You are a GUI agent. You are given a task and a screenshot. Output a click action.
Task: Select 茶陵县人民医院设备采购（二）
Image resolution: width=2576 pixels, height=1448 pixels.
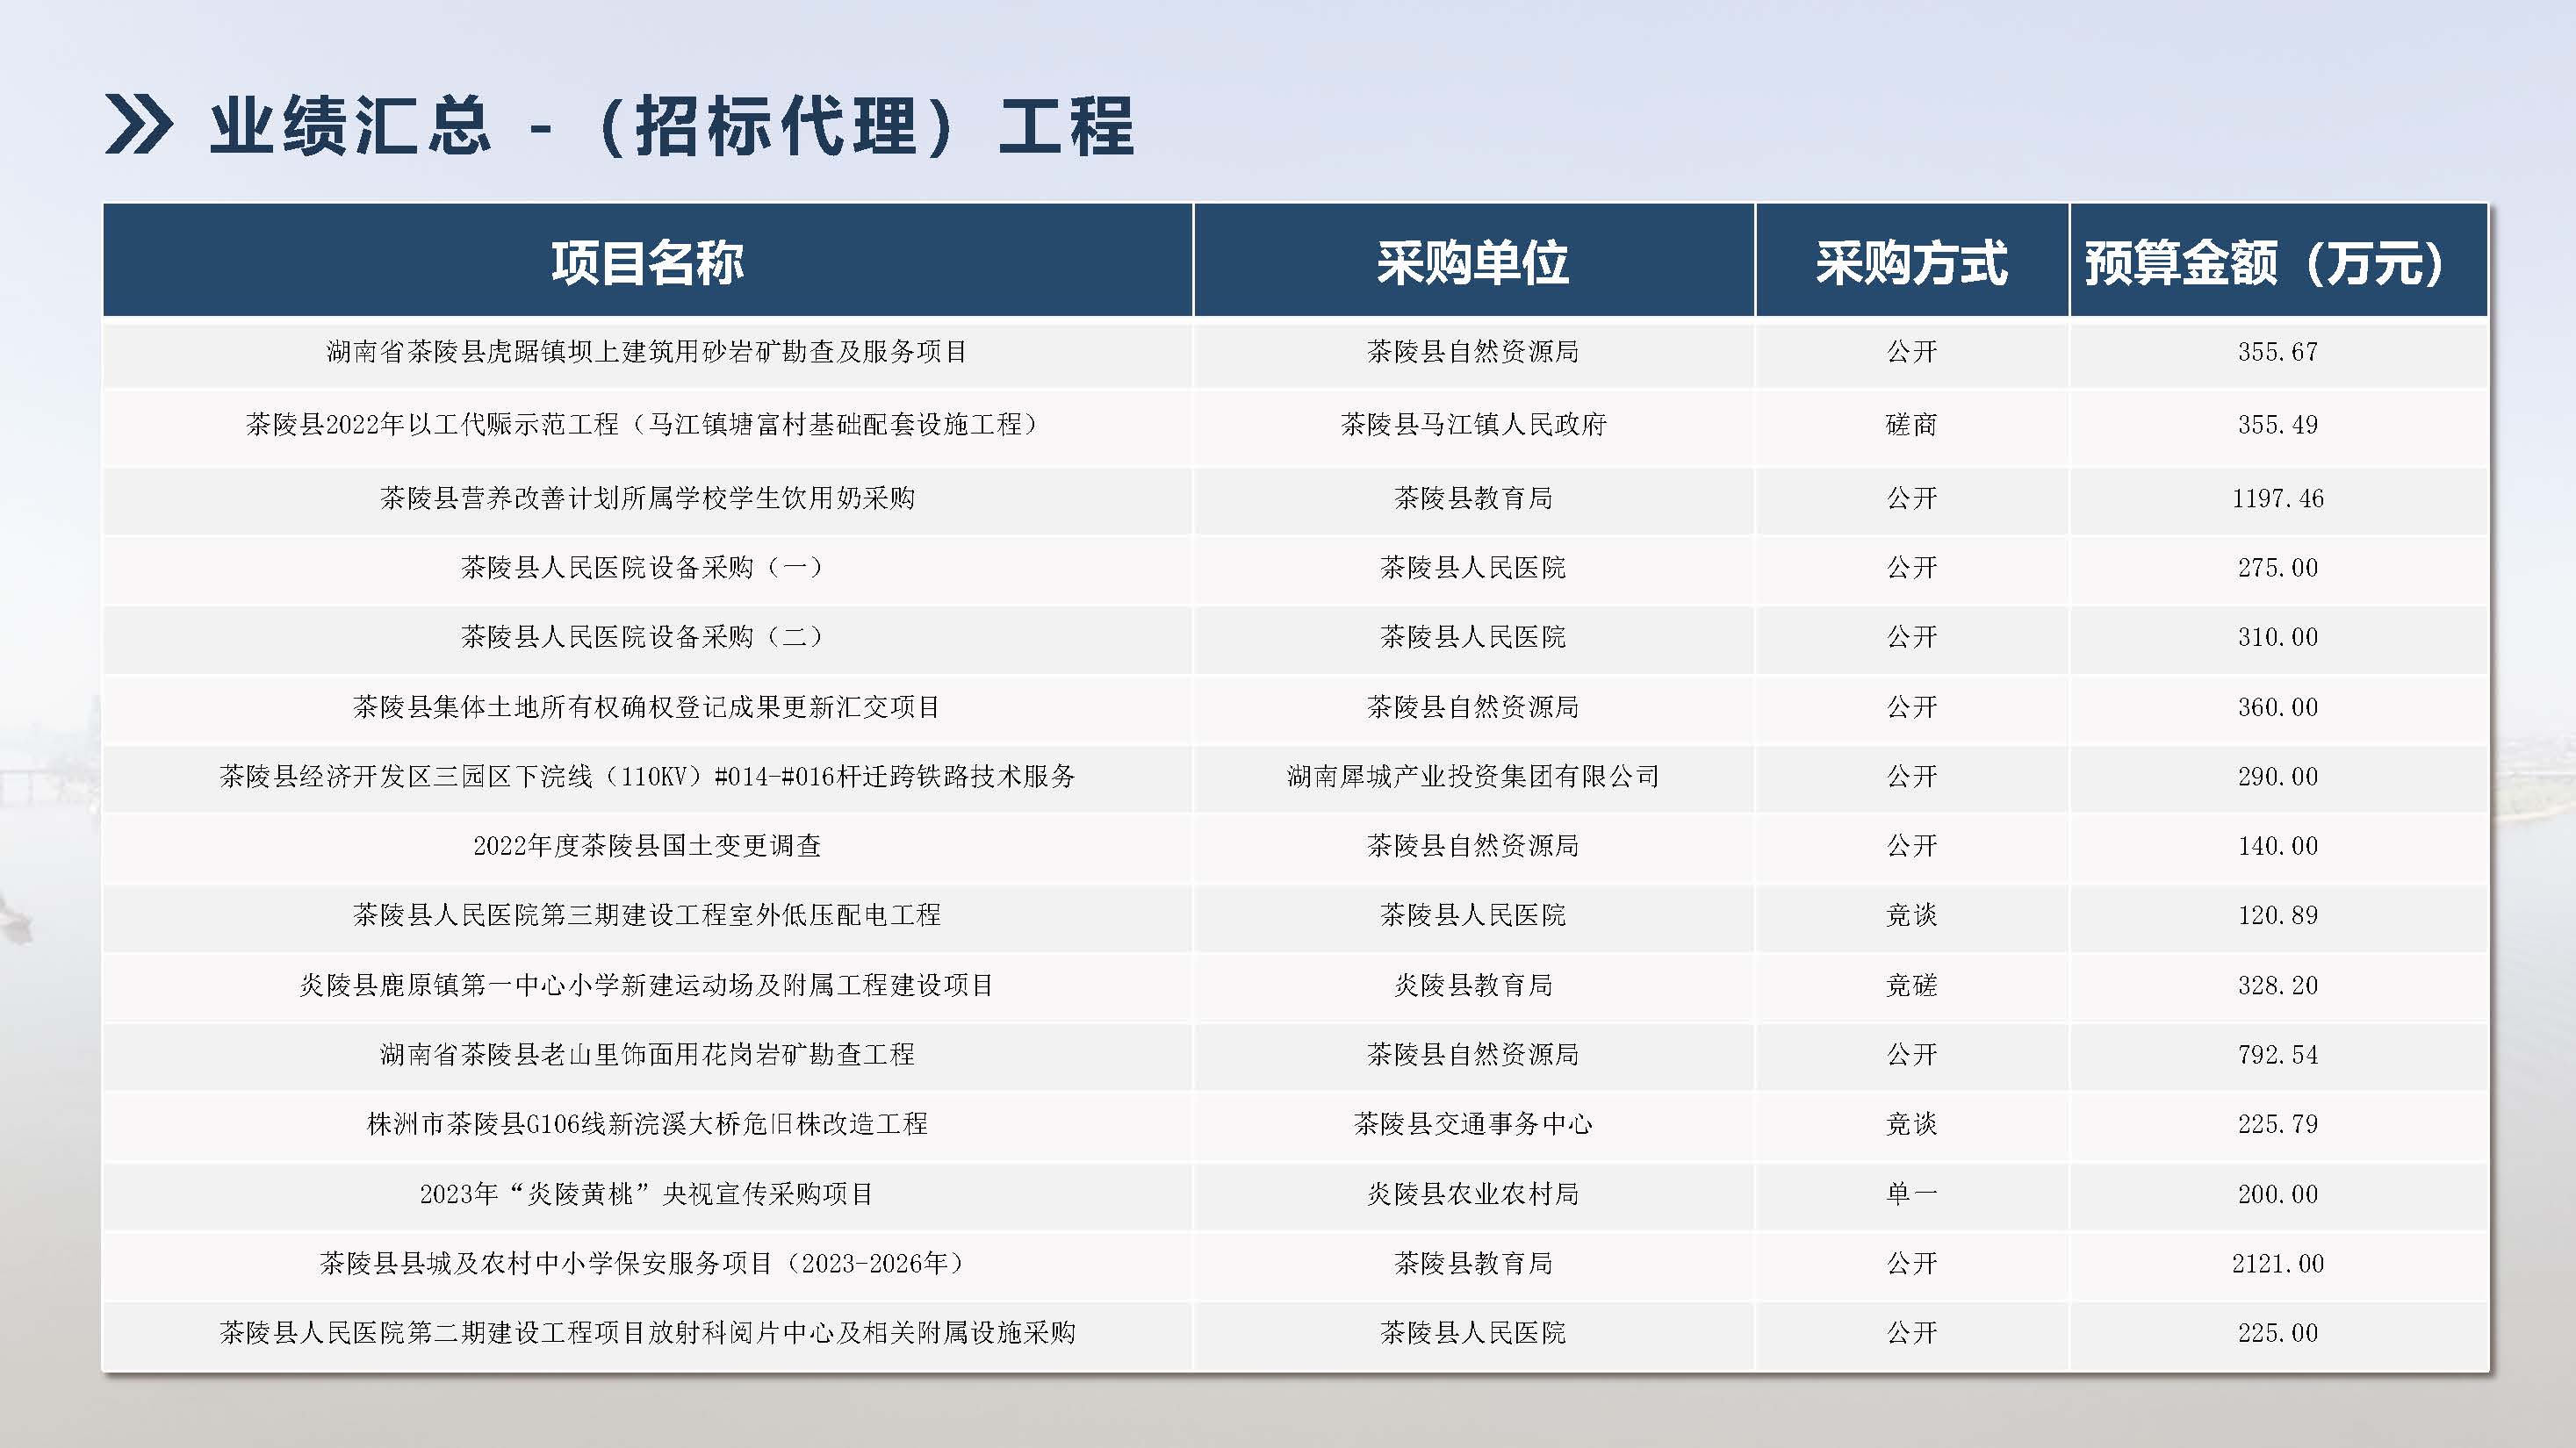(x=647, y=636)
